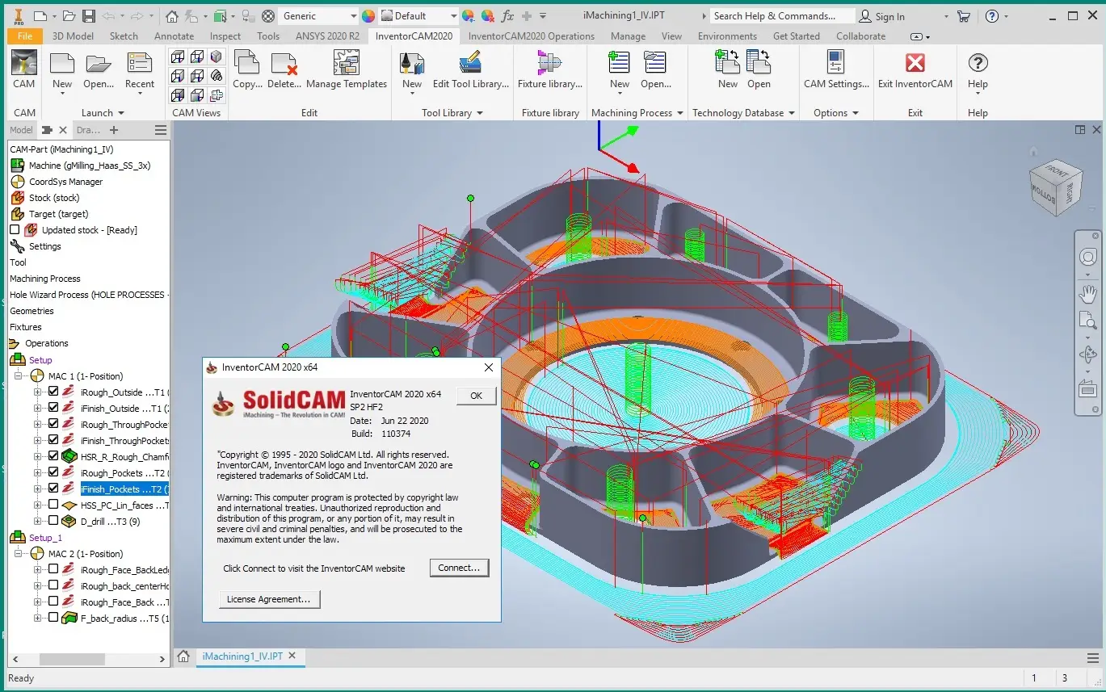This screenshot has width=1106, height=692.
Task: Uncheck the iFinish_Outside operation checkbox
Action: pos(53,408)
